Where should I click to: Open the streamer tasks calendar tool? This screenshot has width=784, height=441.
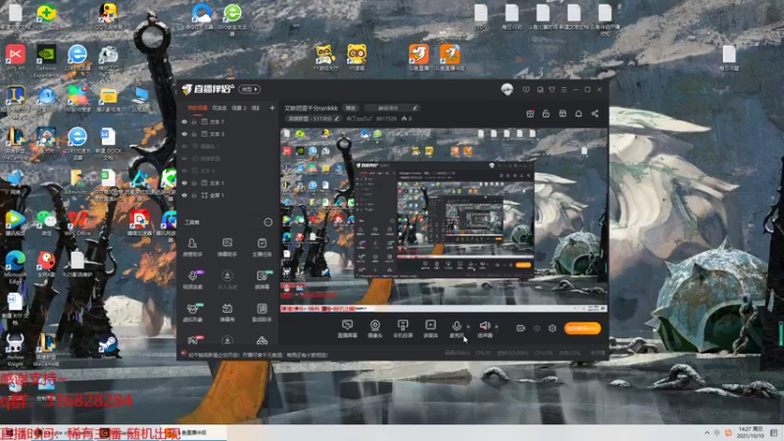click(x=262, y=247)
